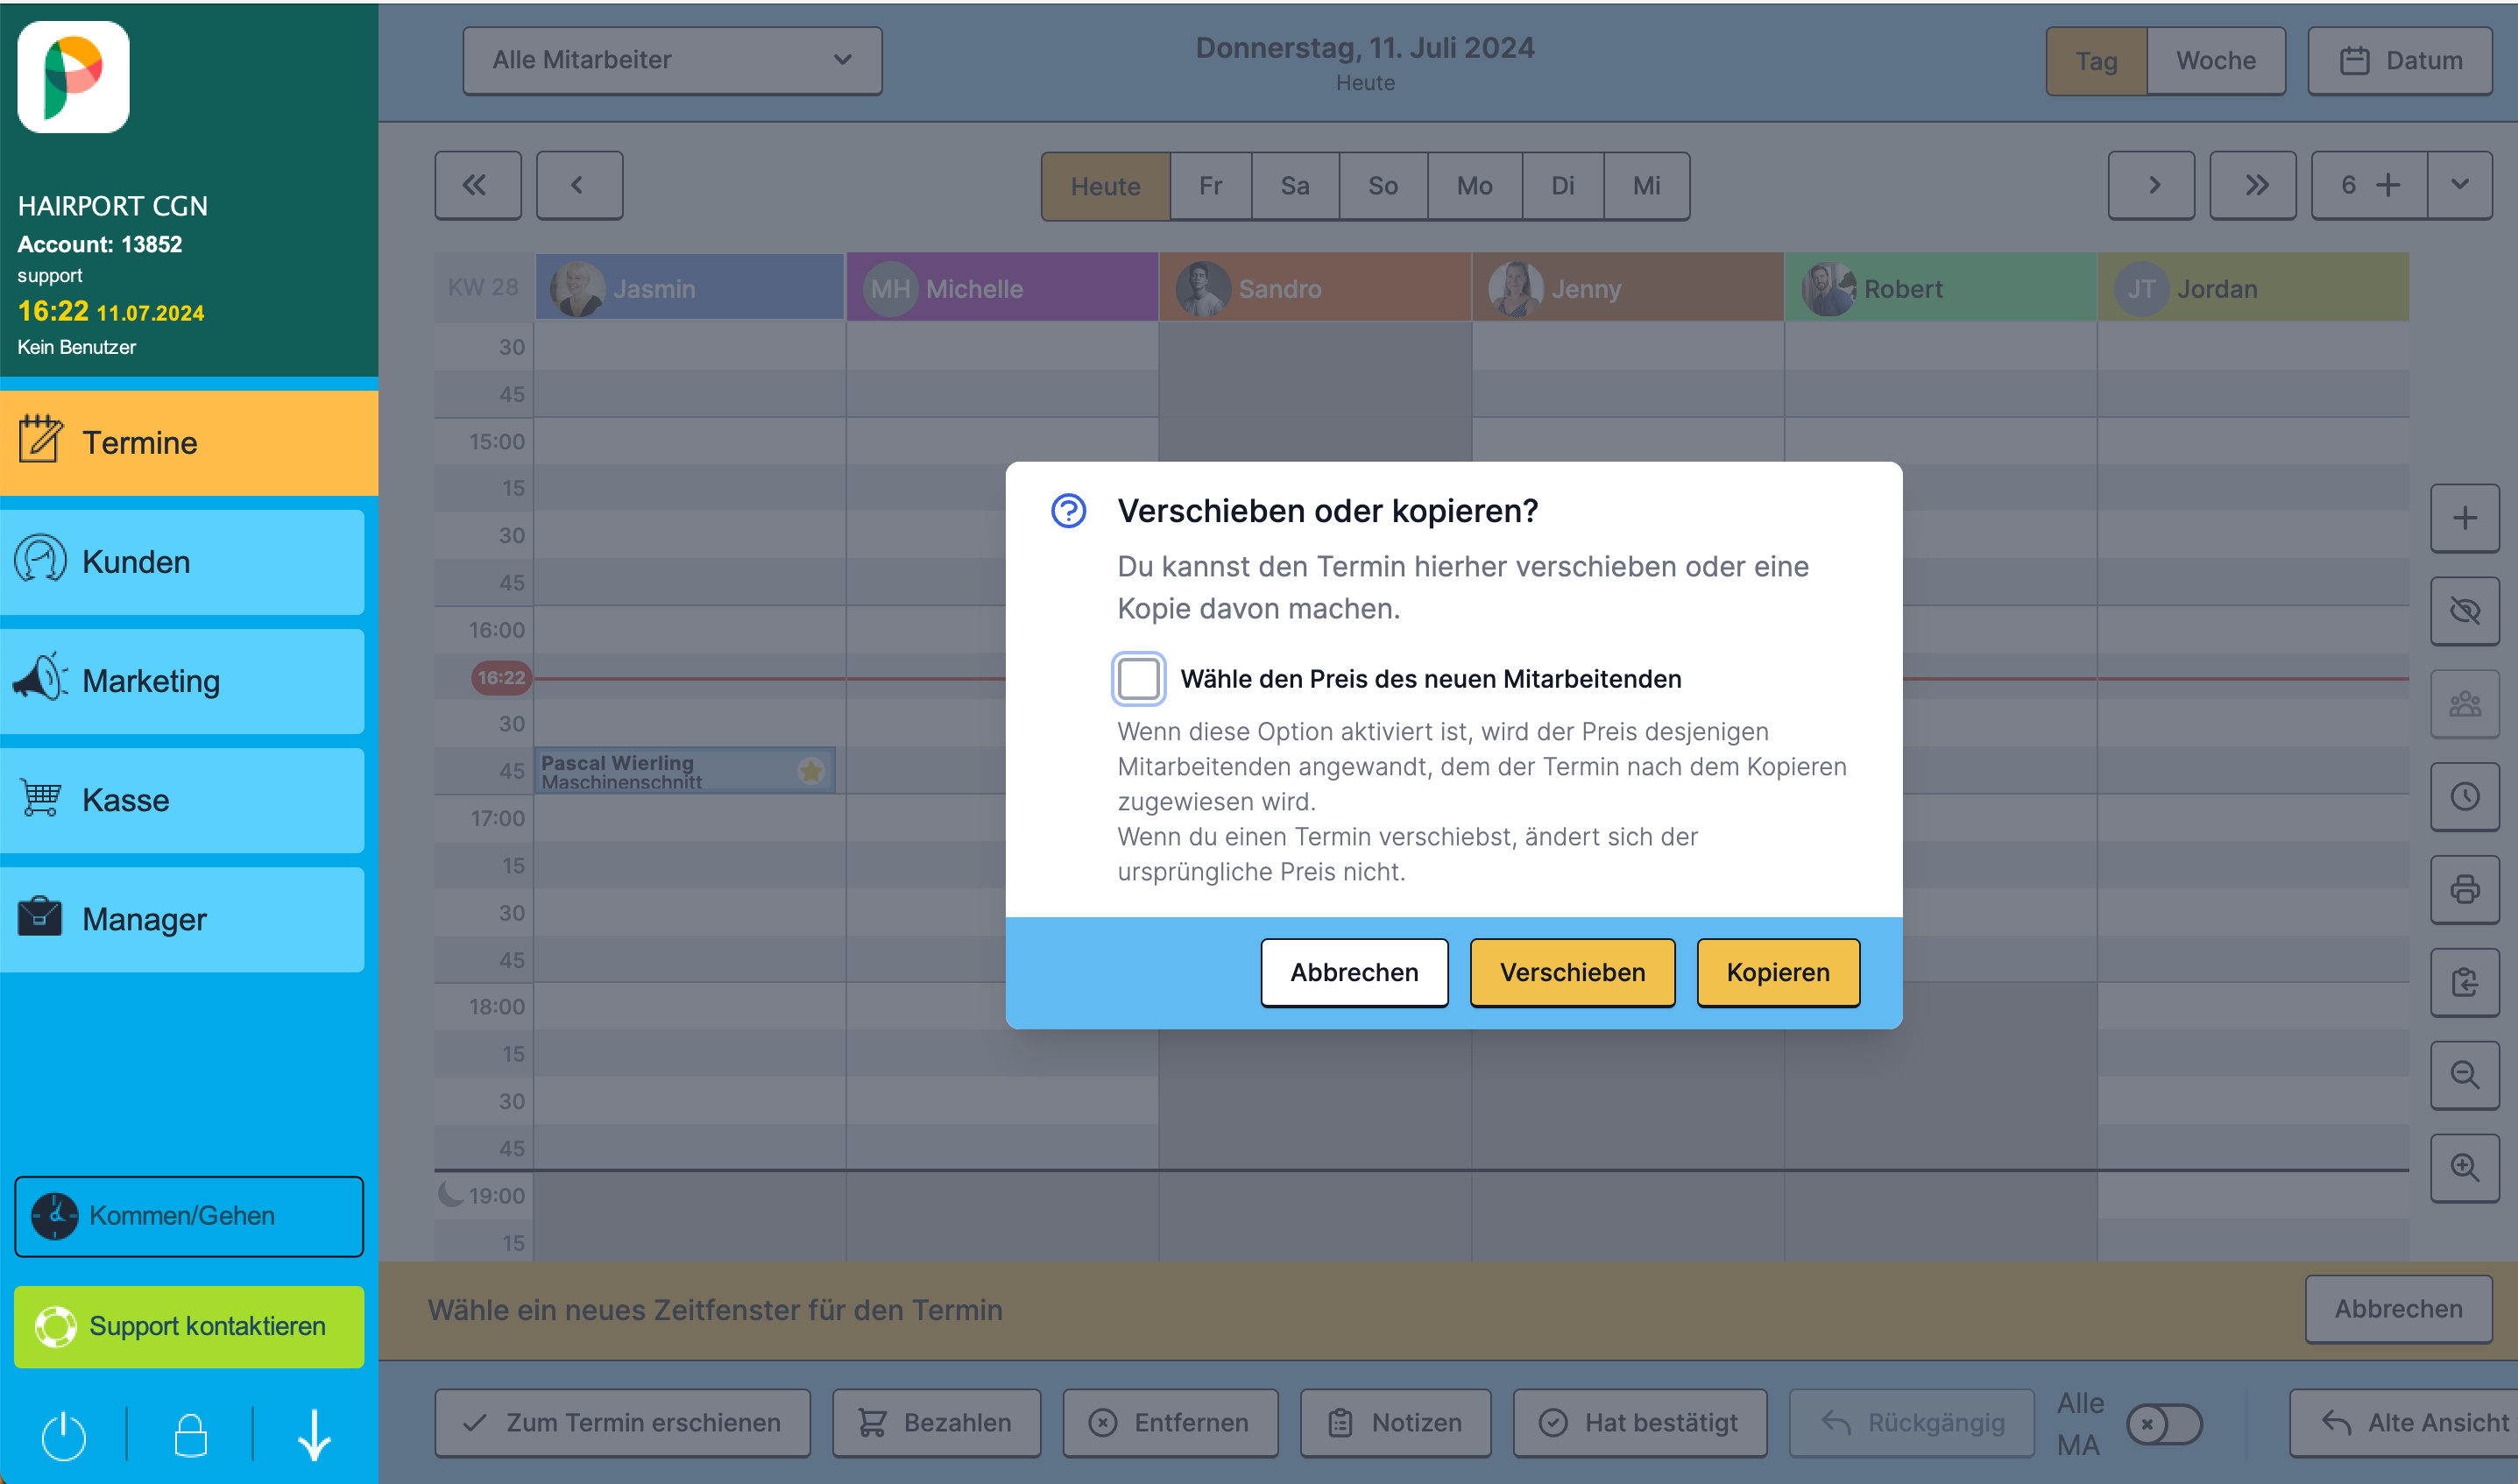Select the Di day tab
Screen dimensions: 2518x1484
pyautogui.click(x=1562, y=186)
